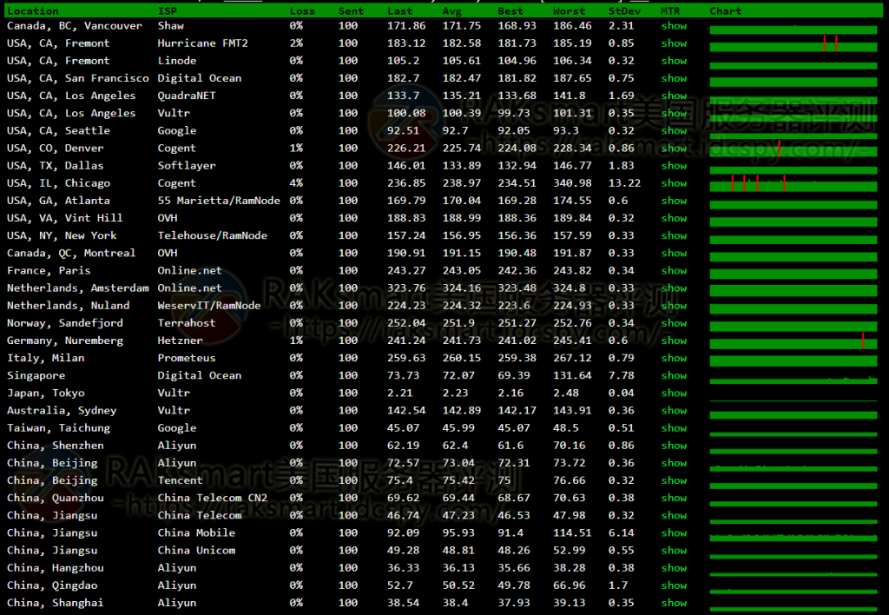
Task: Click the Chicago Cogent latency chart bar
Action: (794, 183)
